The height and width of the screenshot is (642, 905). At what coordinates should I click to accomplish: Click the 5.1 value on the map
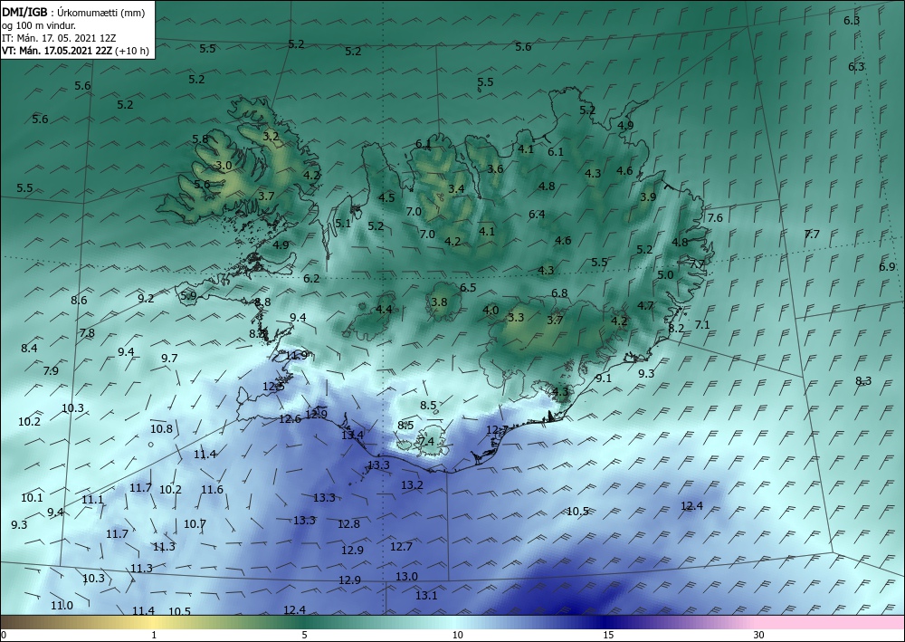[x=343, y=224]
